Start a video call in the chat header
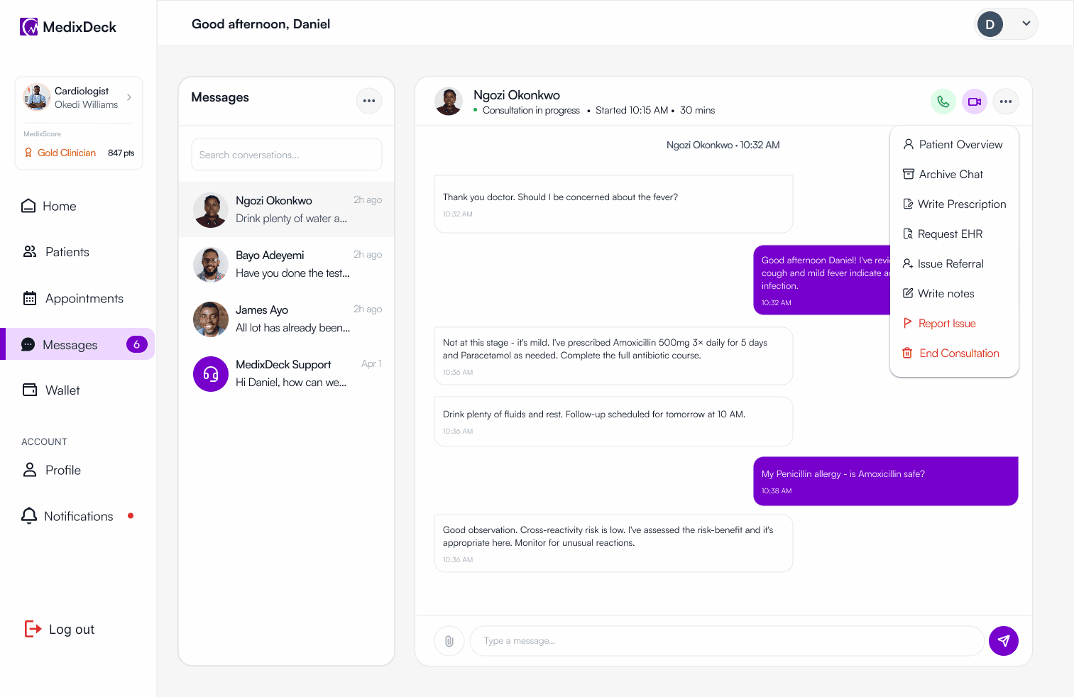The height and width of the screenshot is (697, 1074). [975, 101]
